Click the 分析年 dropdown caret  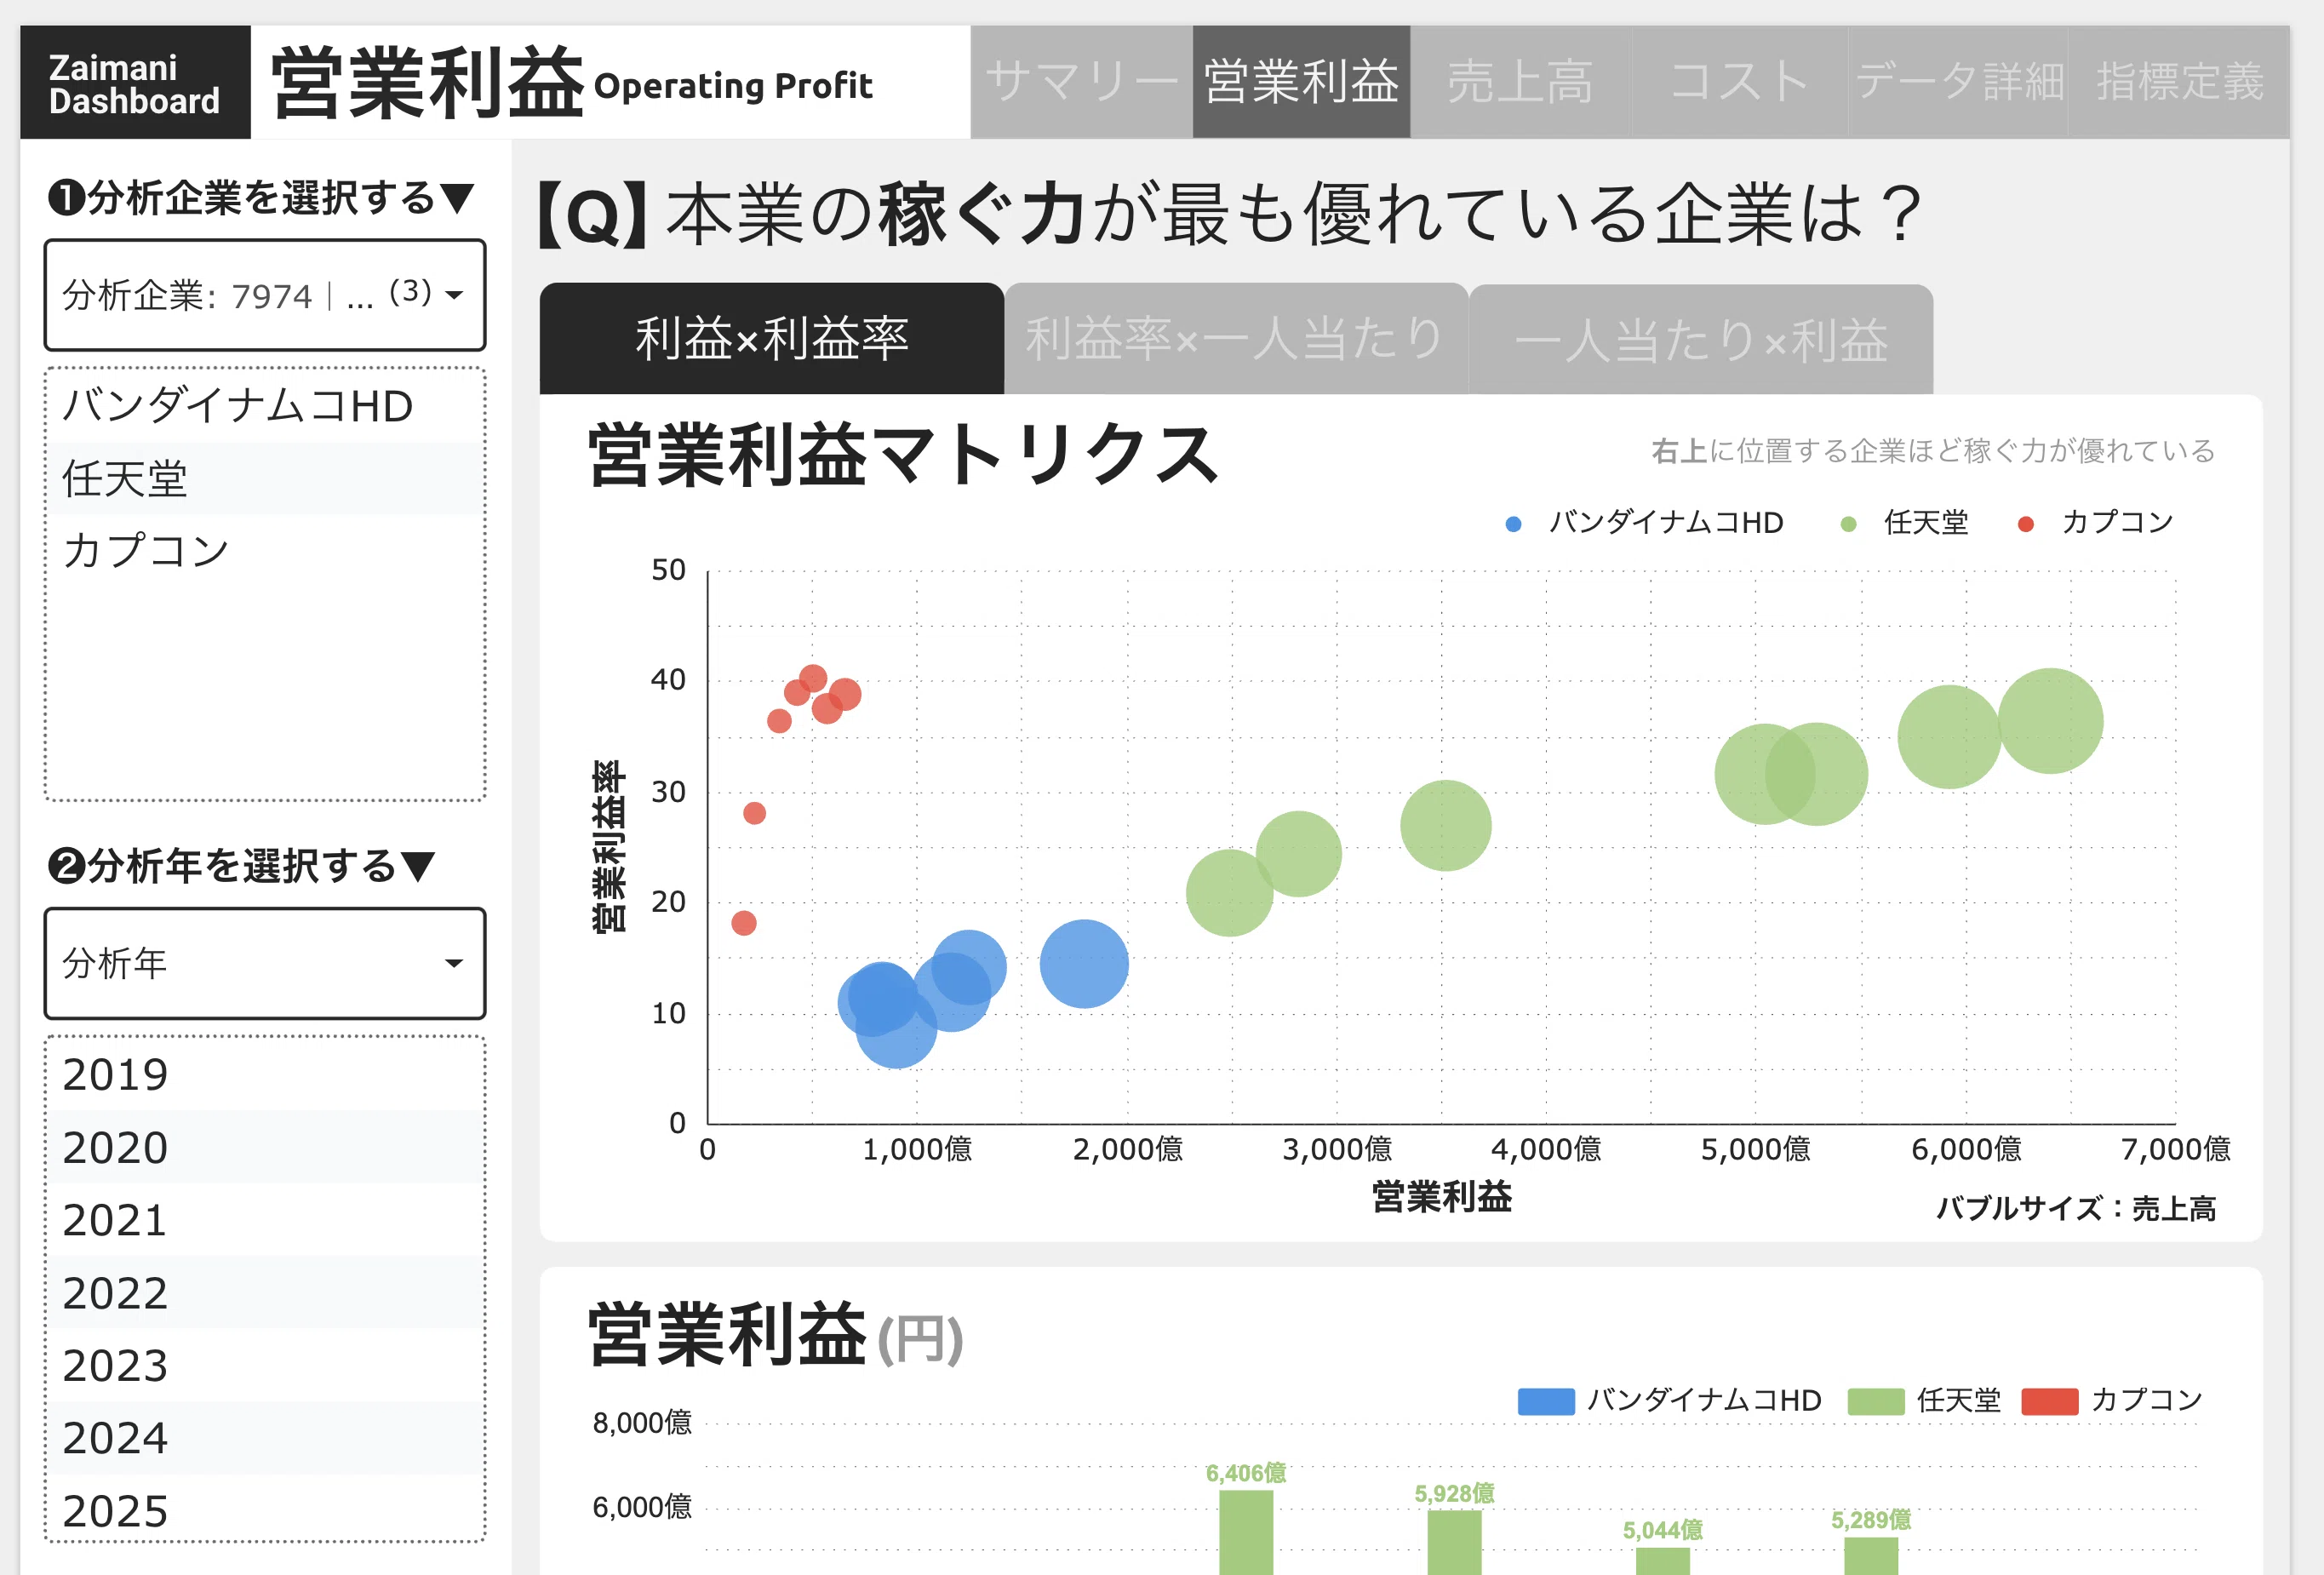(454, 963)
